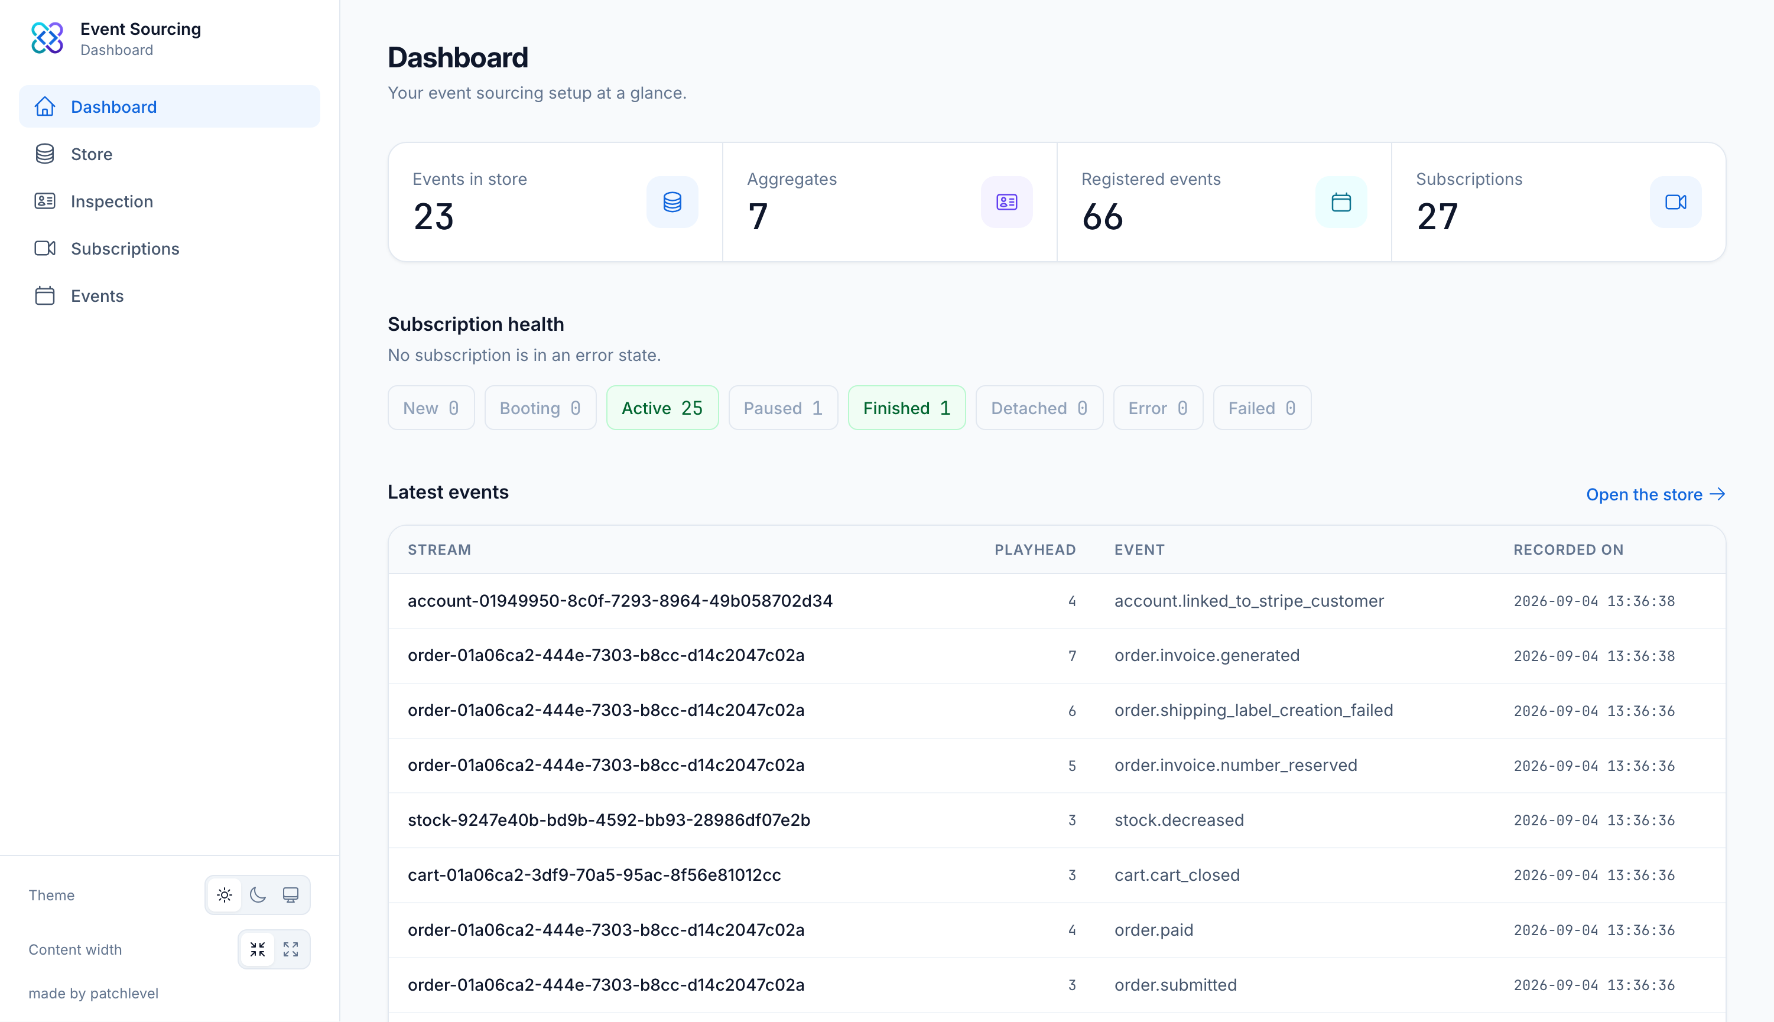The height and width of the screenshot is (1022, 1774).
Task: Click the camera icon on Subscriptions card
Action: (x=1675, y=202)
